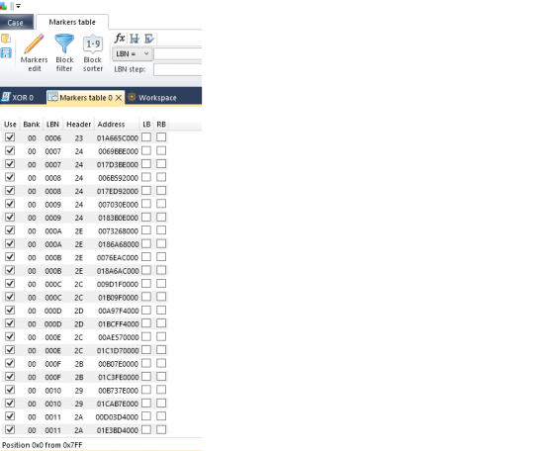Check LB box for address 018A6AC000

(146, 270)
